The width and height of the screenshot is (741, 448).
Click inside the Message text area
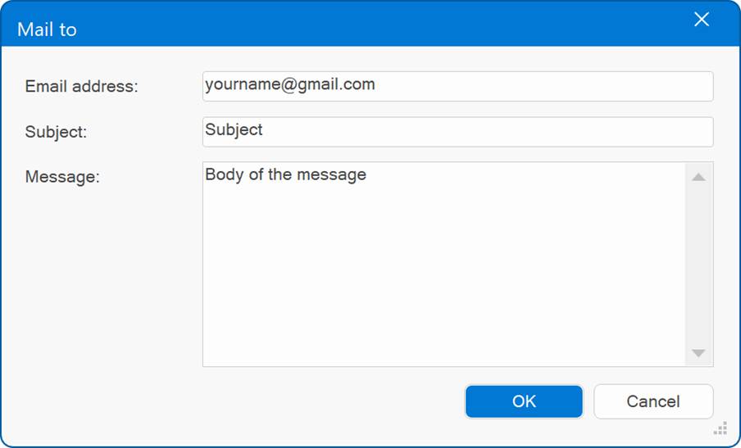click(444, 265)
